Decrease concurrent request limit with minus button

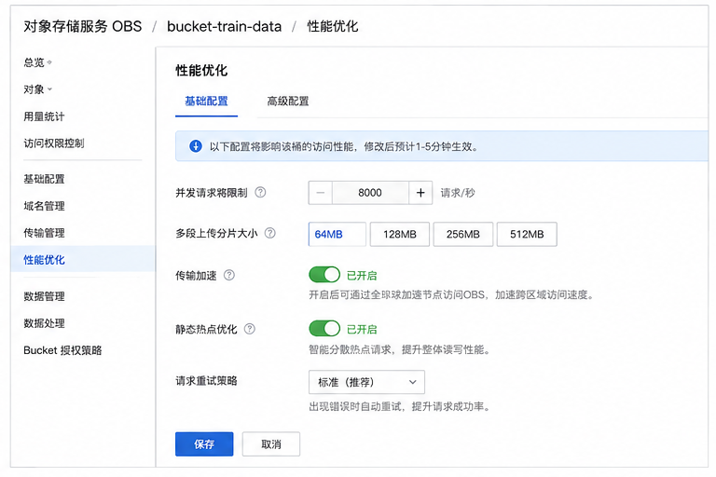coord(321,193)
